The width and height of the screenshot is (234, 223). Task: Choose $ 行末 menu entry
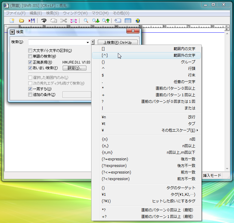coord(146,75)
